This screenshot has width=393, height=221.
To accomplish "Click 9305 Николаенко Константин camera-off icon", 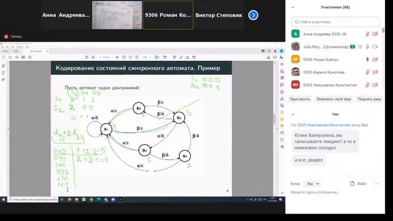I will pos(375,85).
